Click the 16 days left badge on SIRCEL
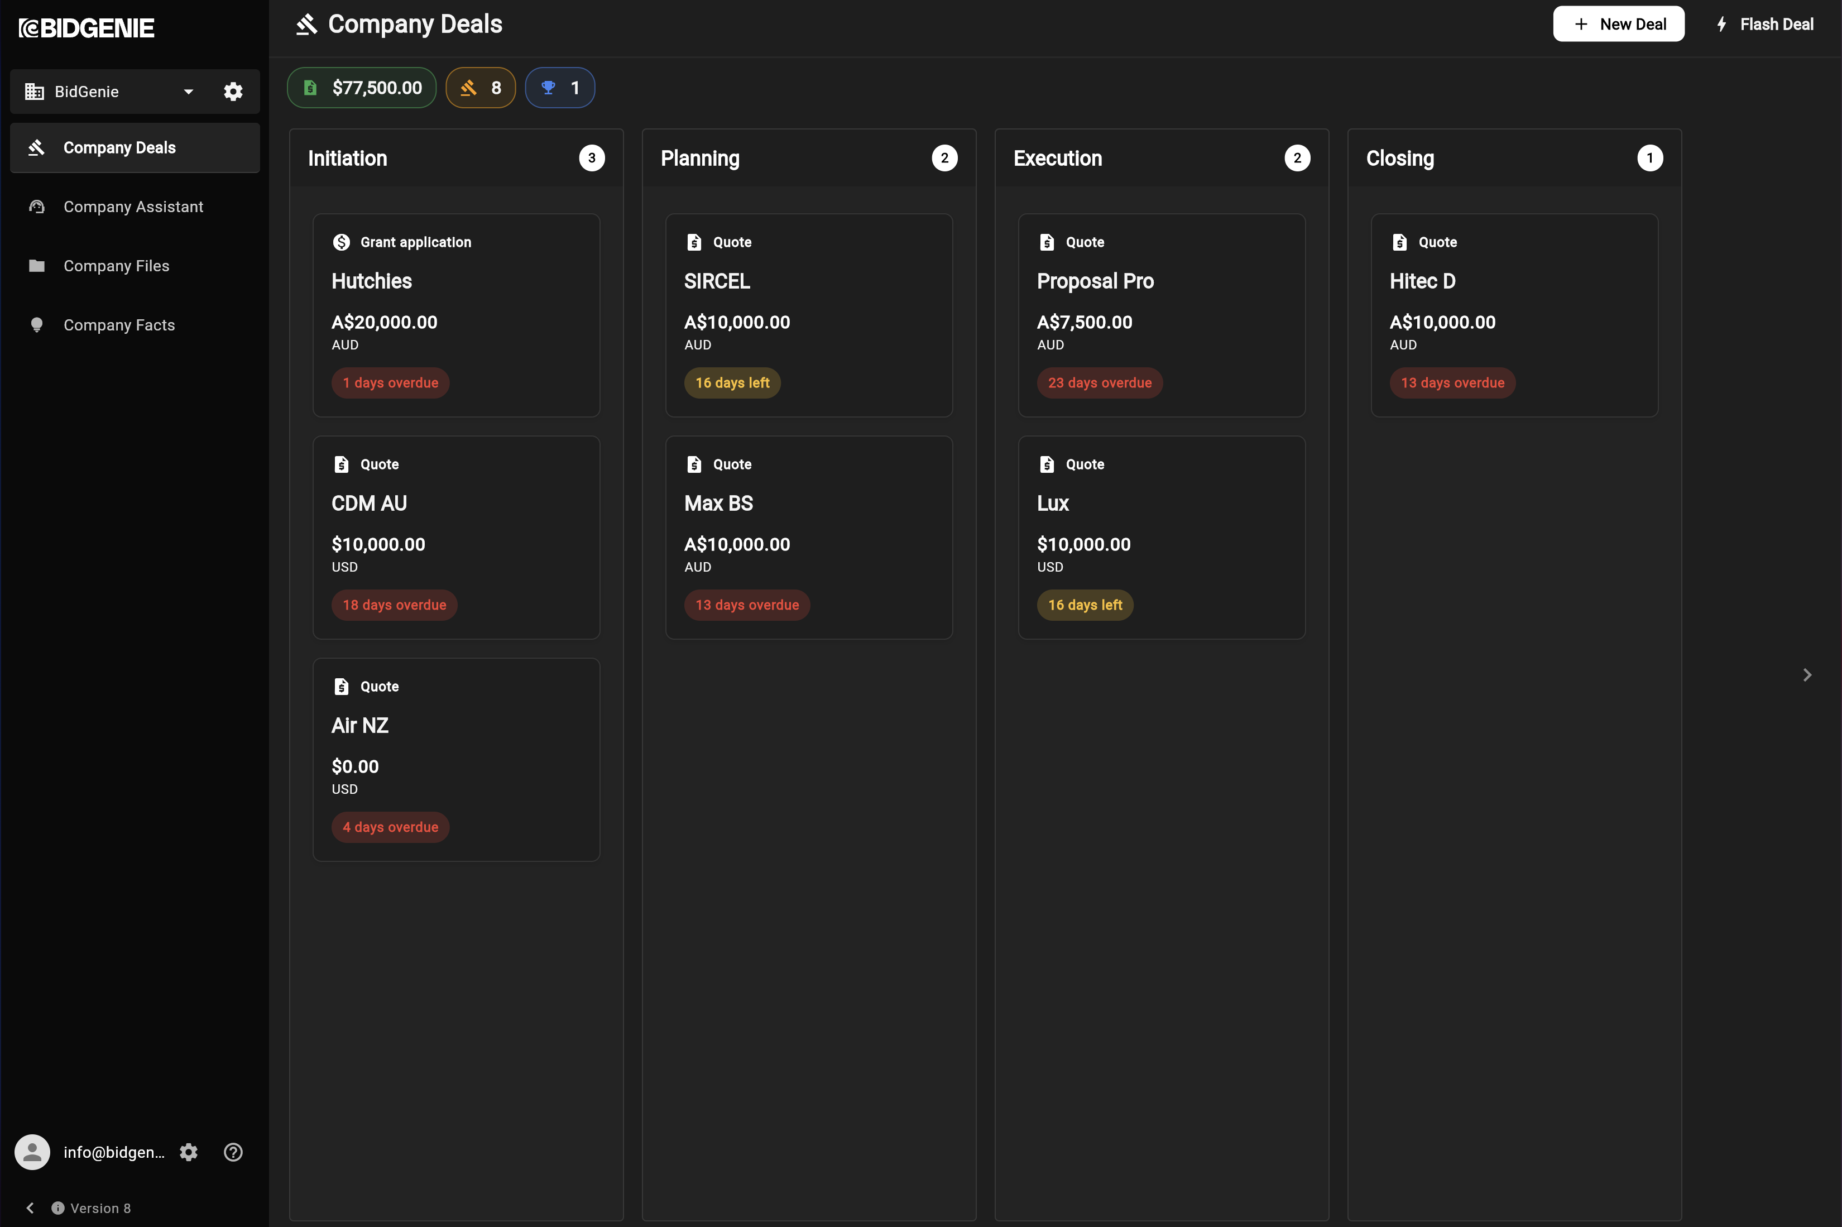Screen dimensions: 1842x1227 [x=732, y=382]
